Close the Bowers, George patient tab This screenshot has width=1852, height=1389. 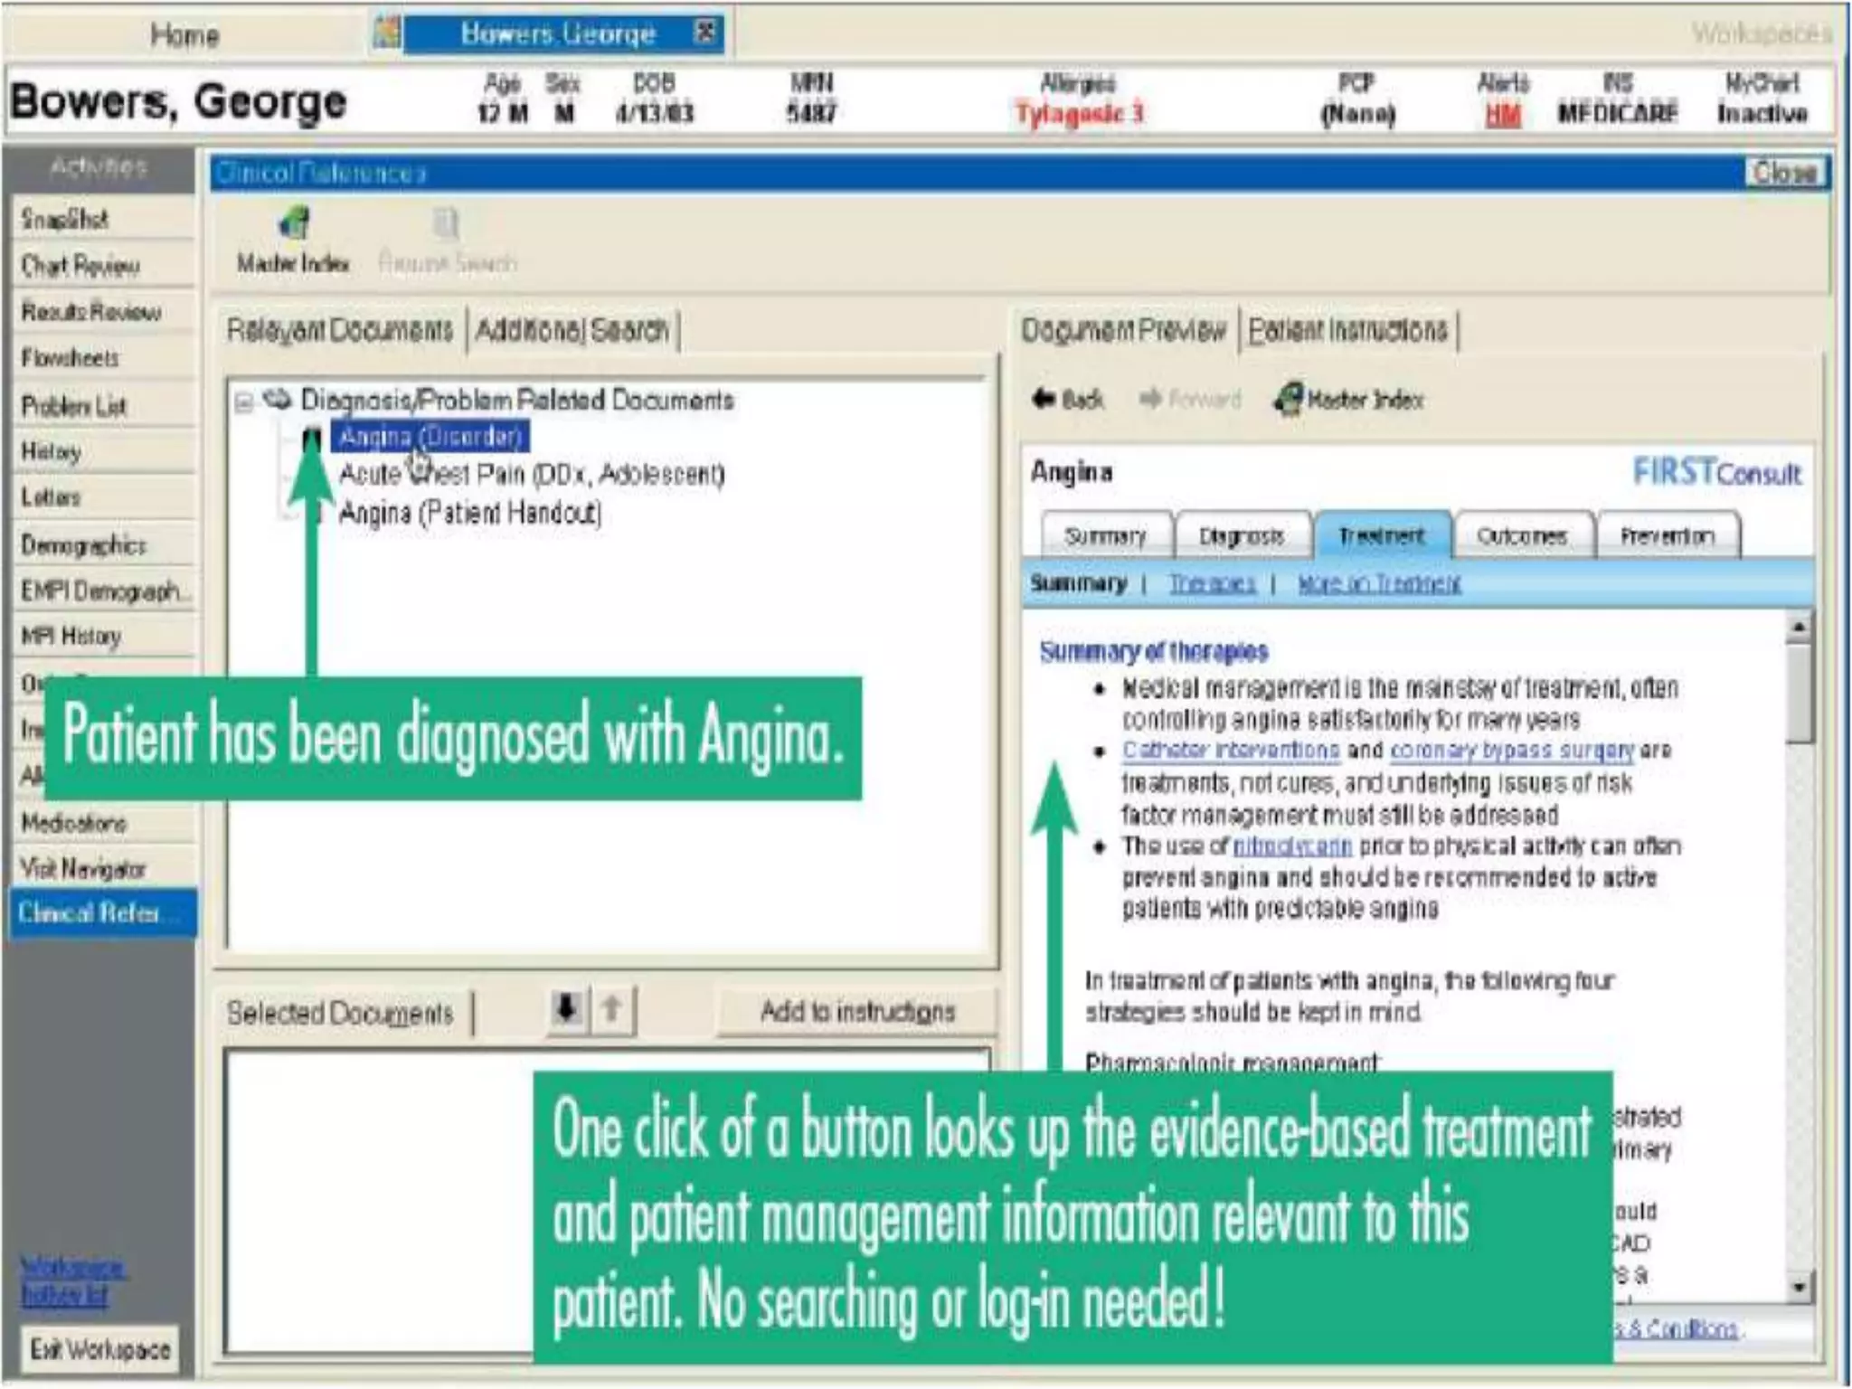pyautogui.click(x=705, y=33)
